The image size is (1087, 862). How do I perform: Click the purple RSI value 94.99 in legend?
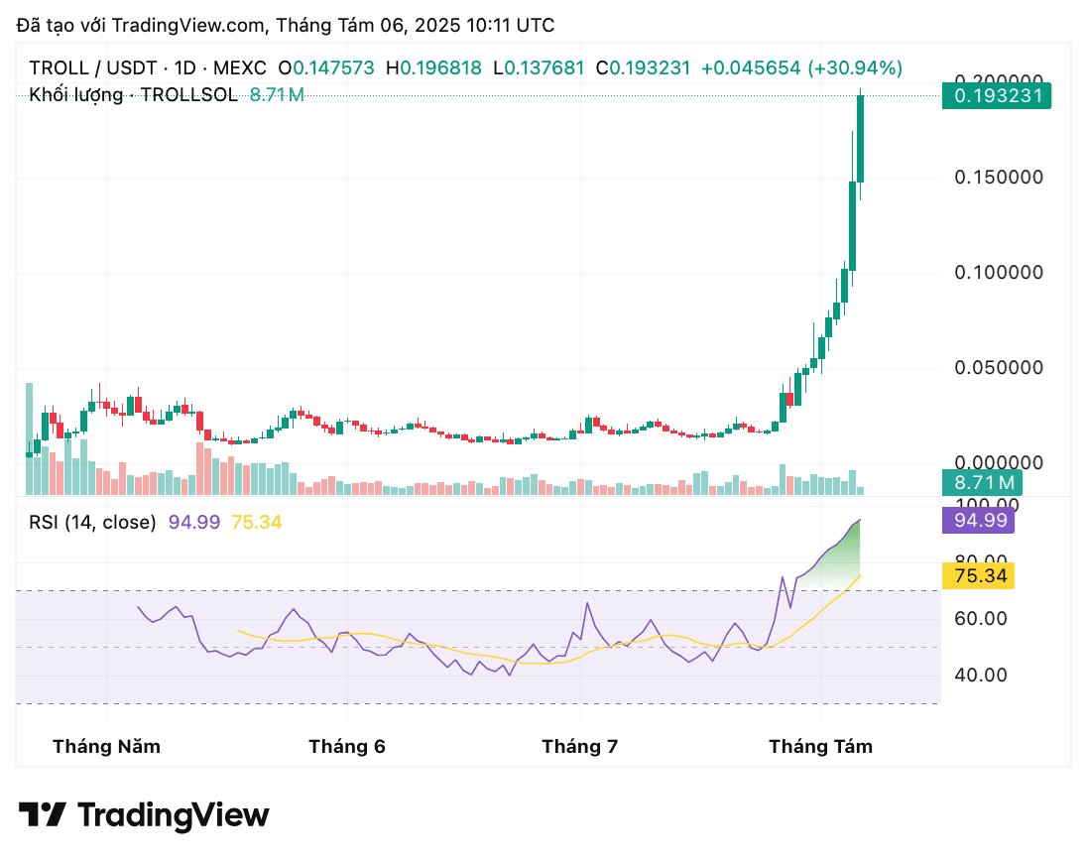point(194,522)
